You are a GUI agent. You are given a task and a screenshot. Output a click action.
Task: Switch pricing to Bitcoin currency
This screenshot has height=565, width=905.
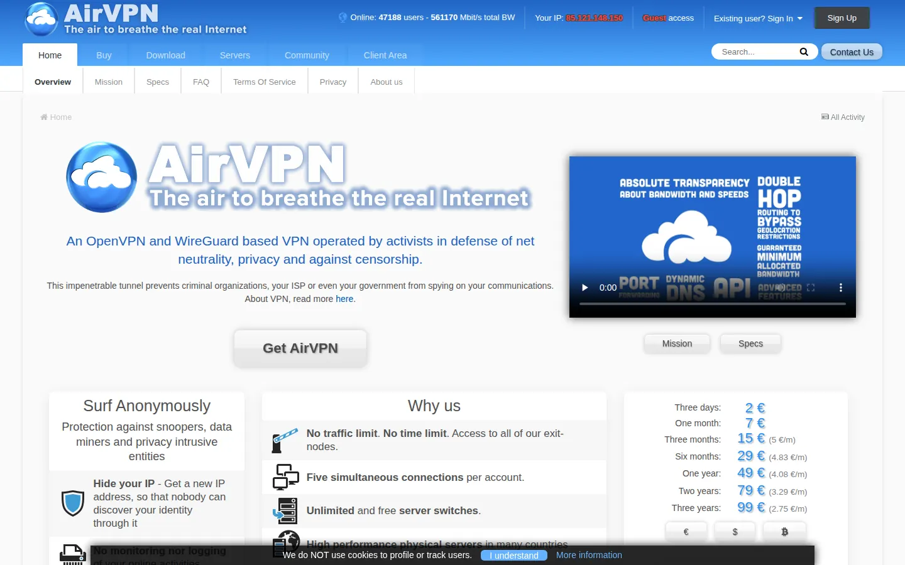[784, 532]
